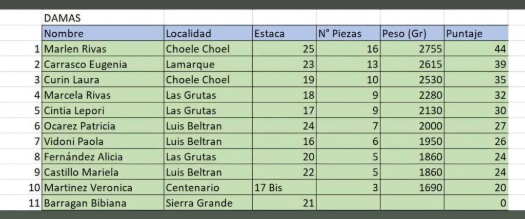525x219 pixels.
Task: Click the row number 11 cell
Action: click(x=34, y=203)
